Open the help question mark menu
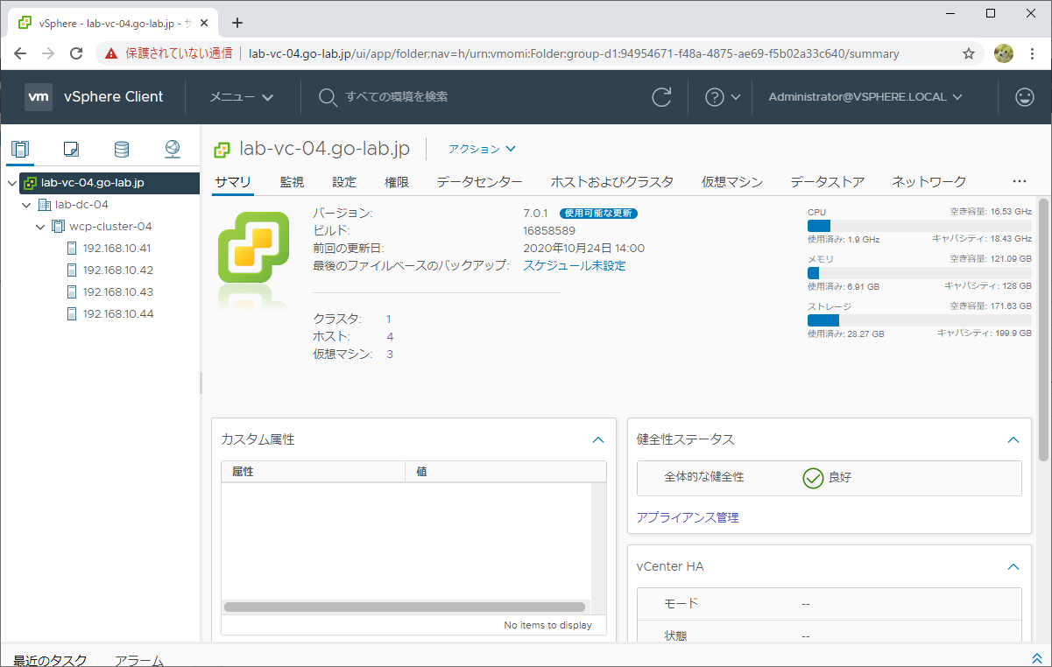1052x667 pixels. [723, 97]
